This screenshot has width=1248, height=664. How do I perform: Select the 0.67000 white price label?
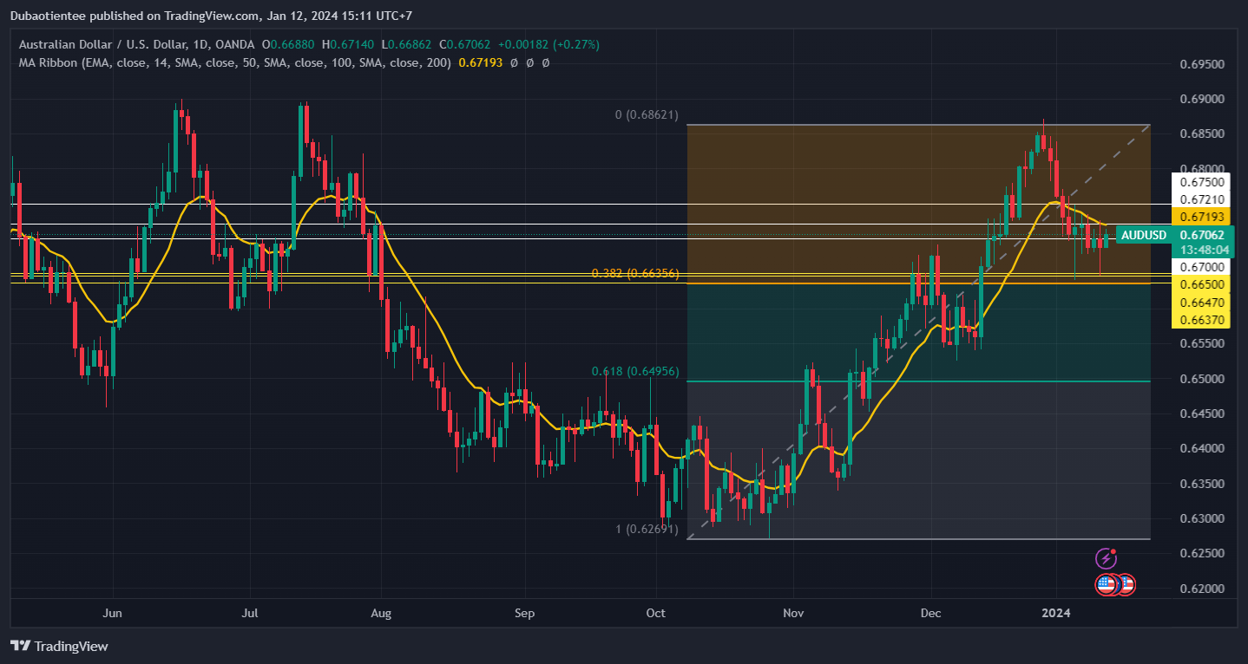click(1201, 267)
